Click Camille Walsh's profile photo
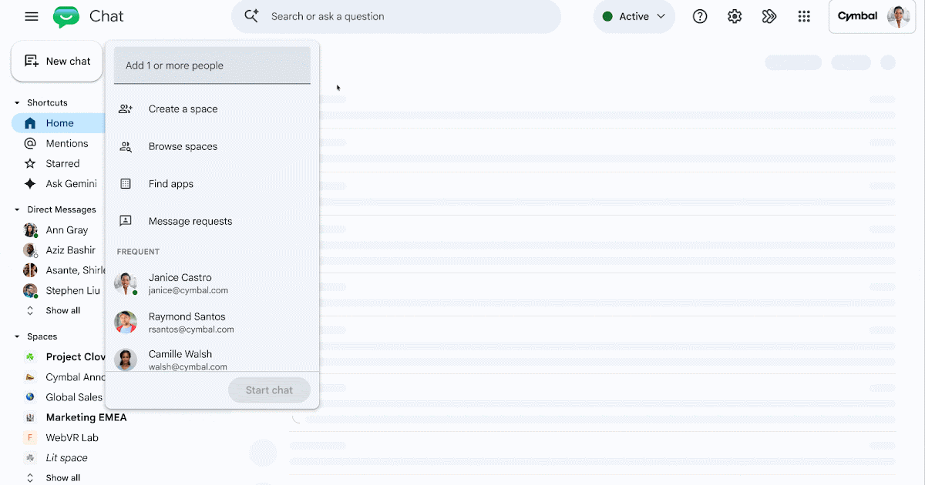This screenshot has height=485, width=925. (126, 360)
